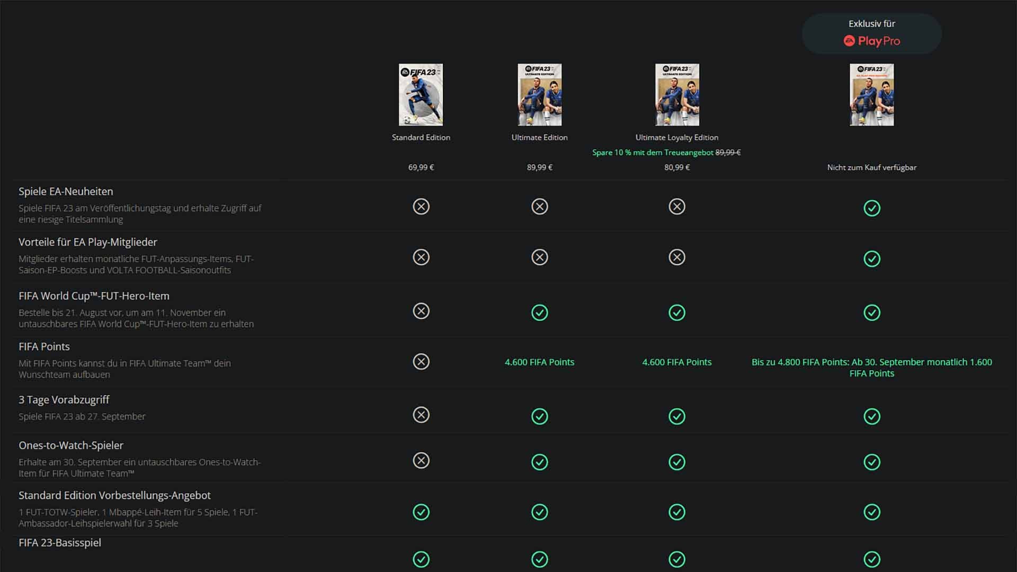Click Standard Edition cross in FUT-Hero-Item row
Viewport: 1017px width, 572px height.
[421, 311]
